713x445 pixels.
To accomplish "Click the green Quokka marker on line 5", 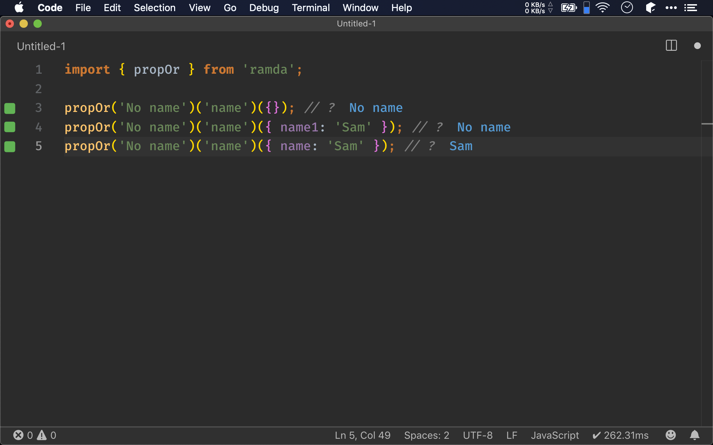I will tap(10, 146).
